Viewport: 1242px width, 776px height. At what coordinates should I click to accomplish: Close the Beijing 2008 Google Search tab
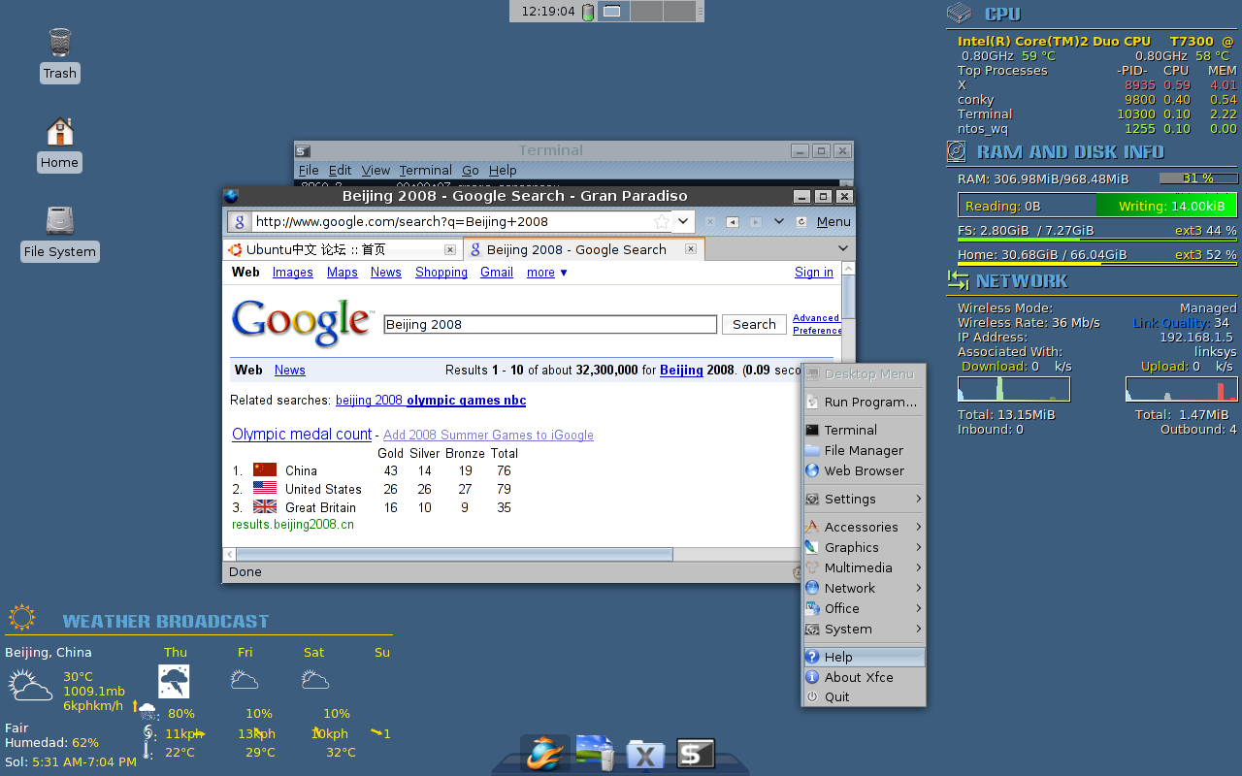click(691, 249)
